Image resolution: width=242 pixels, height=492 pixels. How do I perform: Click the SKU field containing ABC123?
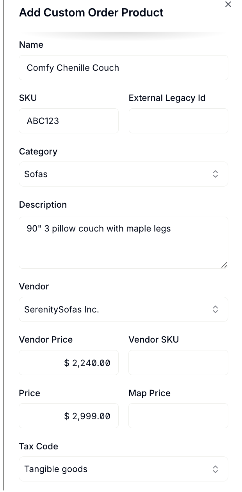[69, 121]
